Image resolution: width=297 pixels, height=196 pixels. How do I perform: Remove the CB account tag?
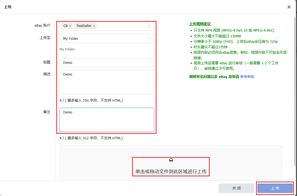(70, 26)
